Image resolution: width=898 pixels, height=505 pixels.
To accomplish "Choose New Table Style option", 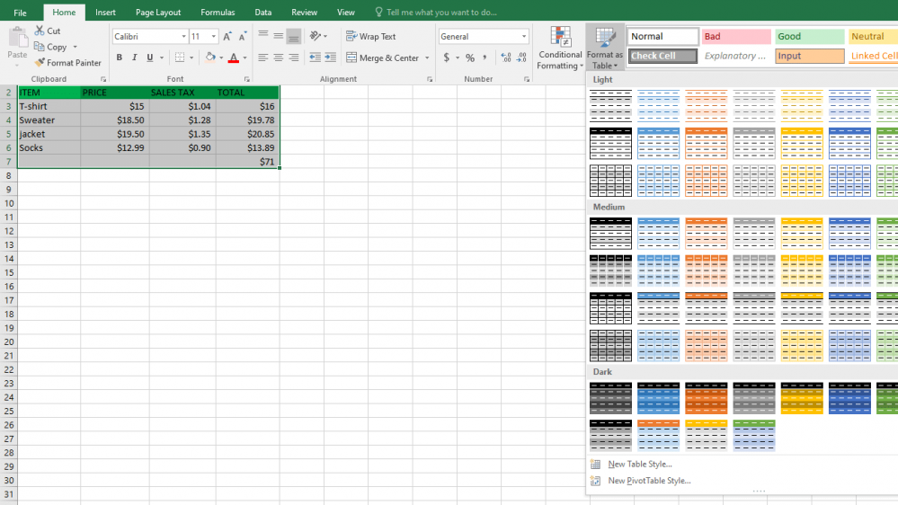I will [x=640, y=465].
